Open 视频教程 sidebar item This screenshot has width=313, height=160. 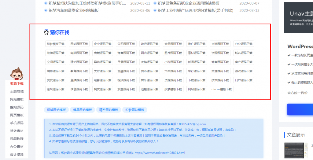coord(17,139)
